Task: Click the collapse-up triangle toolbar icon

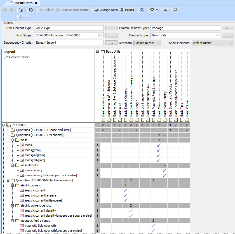Action: pyautogui.click(x=165, y=10)
